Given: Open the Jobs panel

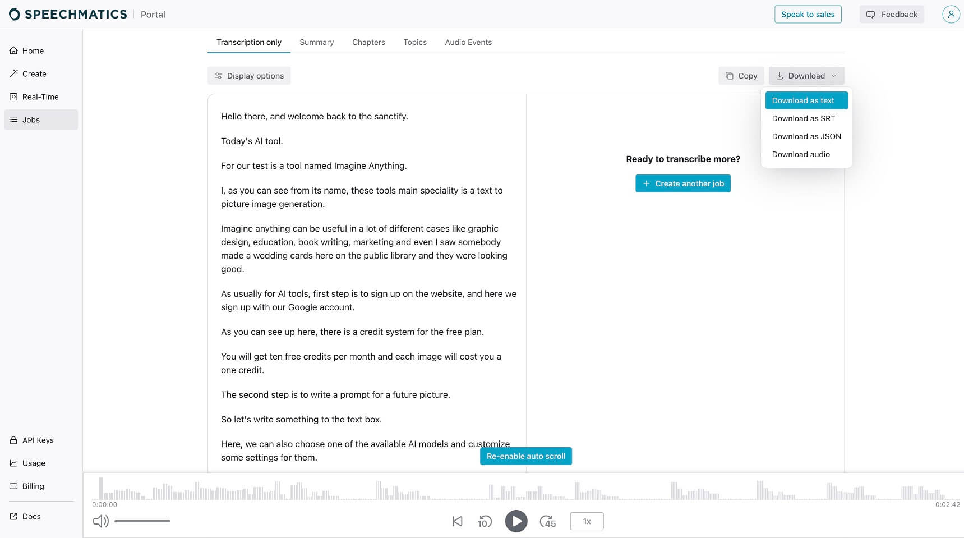Looking at the screenshot, I should [x=31, y=119].
